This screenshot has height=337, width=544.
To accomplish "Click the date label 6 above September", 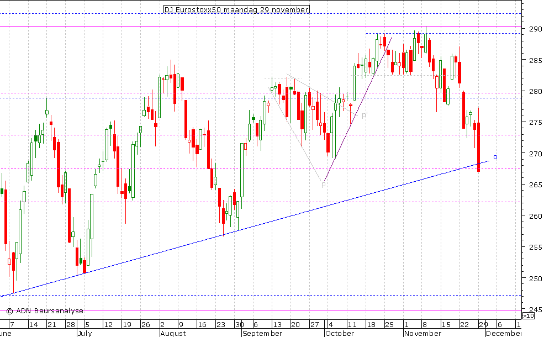I will pos(256,324).
